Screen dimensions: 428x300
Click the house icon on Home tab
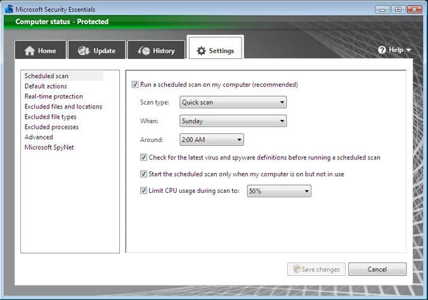pos(29,51)
